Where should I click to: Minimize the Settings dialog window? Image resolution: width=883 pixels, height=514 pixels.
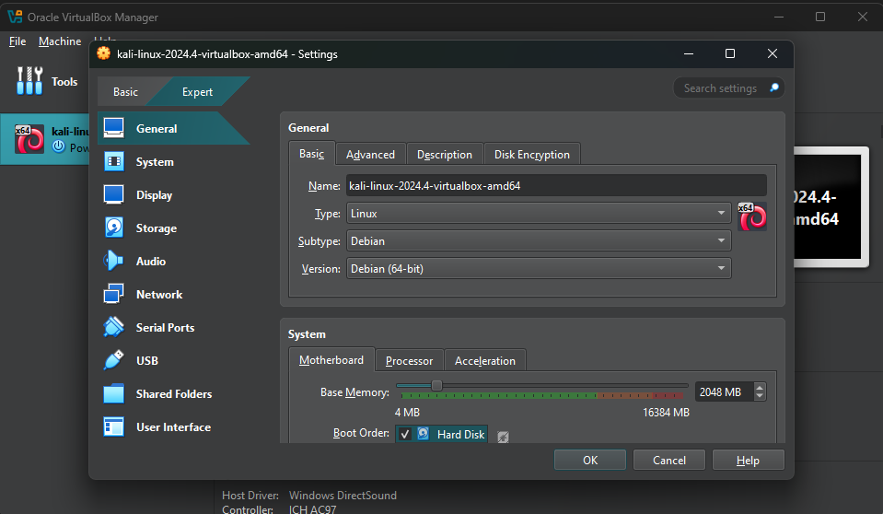tap(688, 53)
